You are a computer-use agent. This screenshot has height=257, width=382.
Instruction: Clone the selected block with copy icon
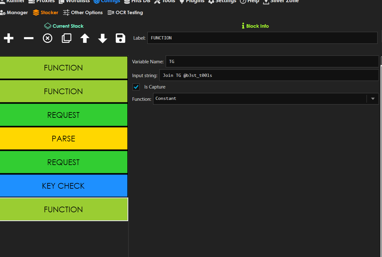tap(66, 38)
